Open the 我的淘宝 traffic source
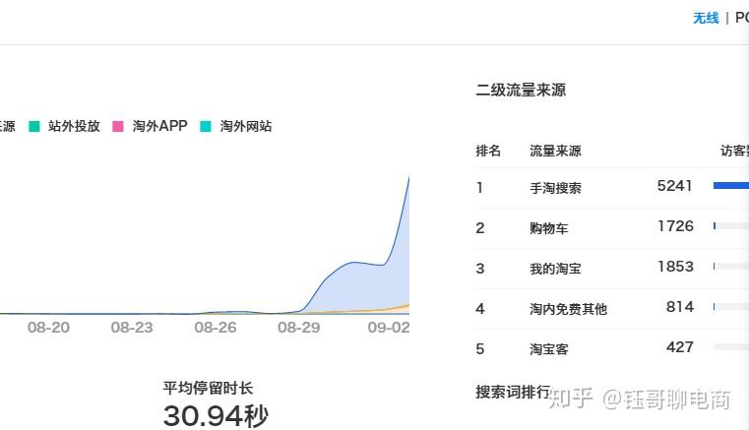Image resolution: width=749 pixels, height=430 pixels. point(555,269)
